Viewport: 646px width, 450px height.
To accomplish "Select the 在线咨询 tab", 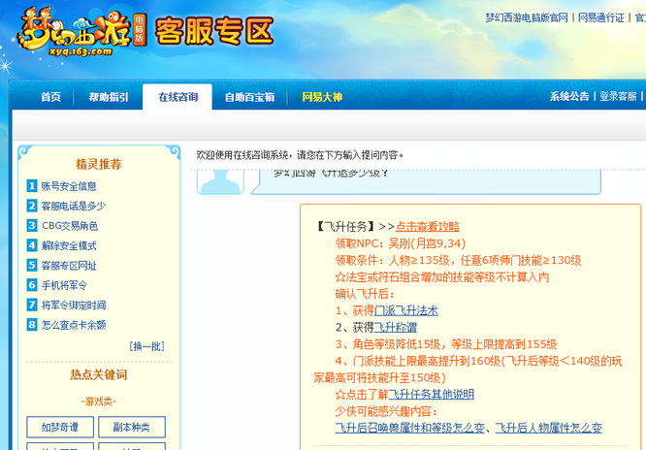I will (178, 97).
